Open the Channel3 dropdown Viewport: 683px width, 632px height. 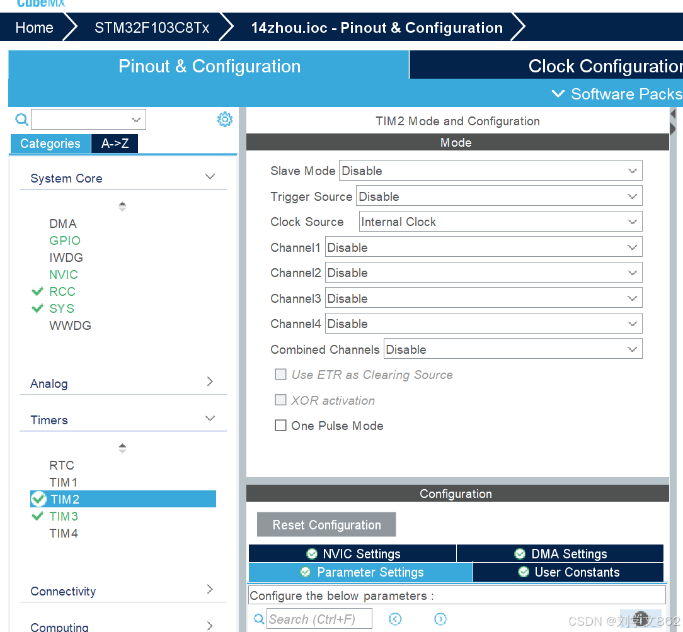pos(483,298)
